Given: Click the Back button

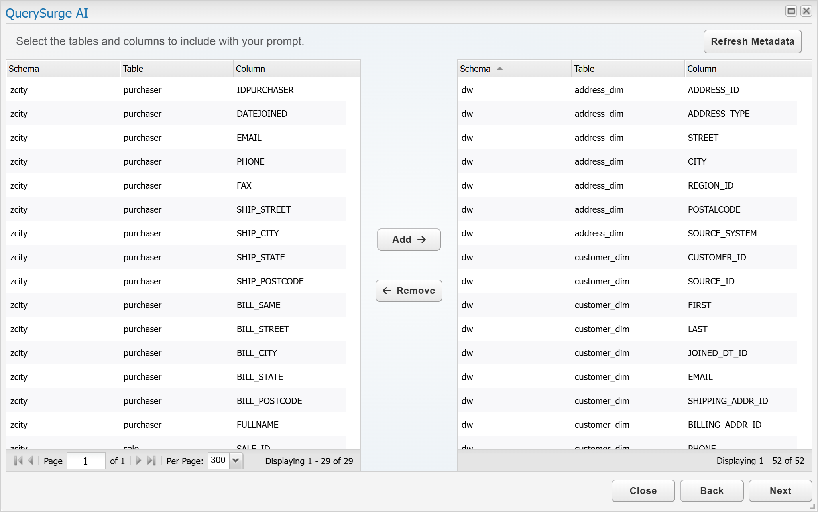Looking at the screenshot, I should [x=711, y=491].
